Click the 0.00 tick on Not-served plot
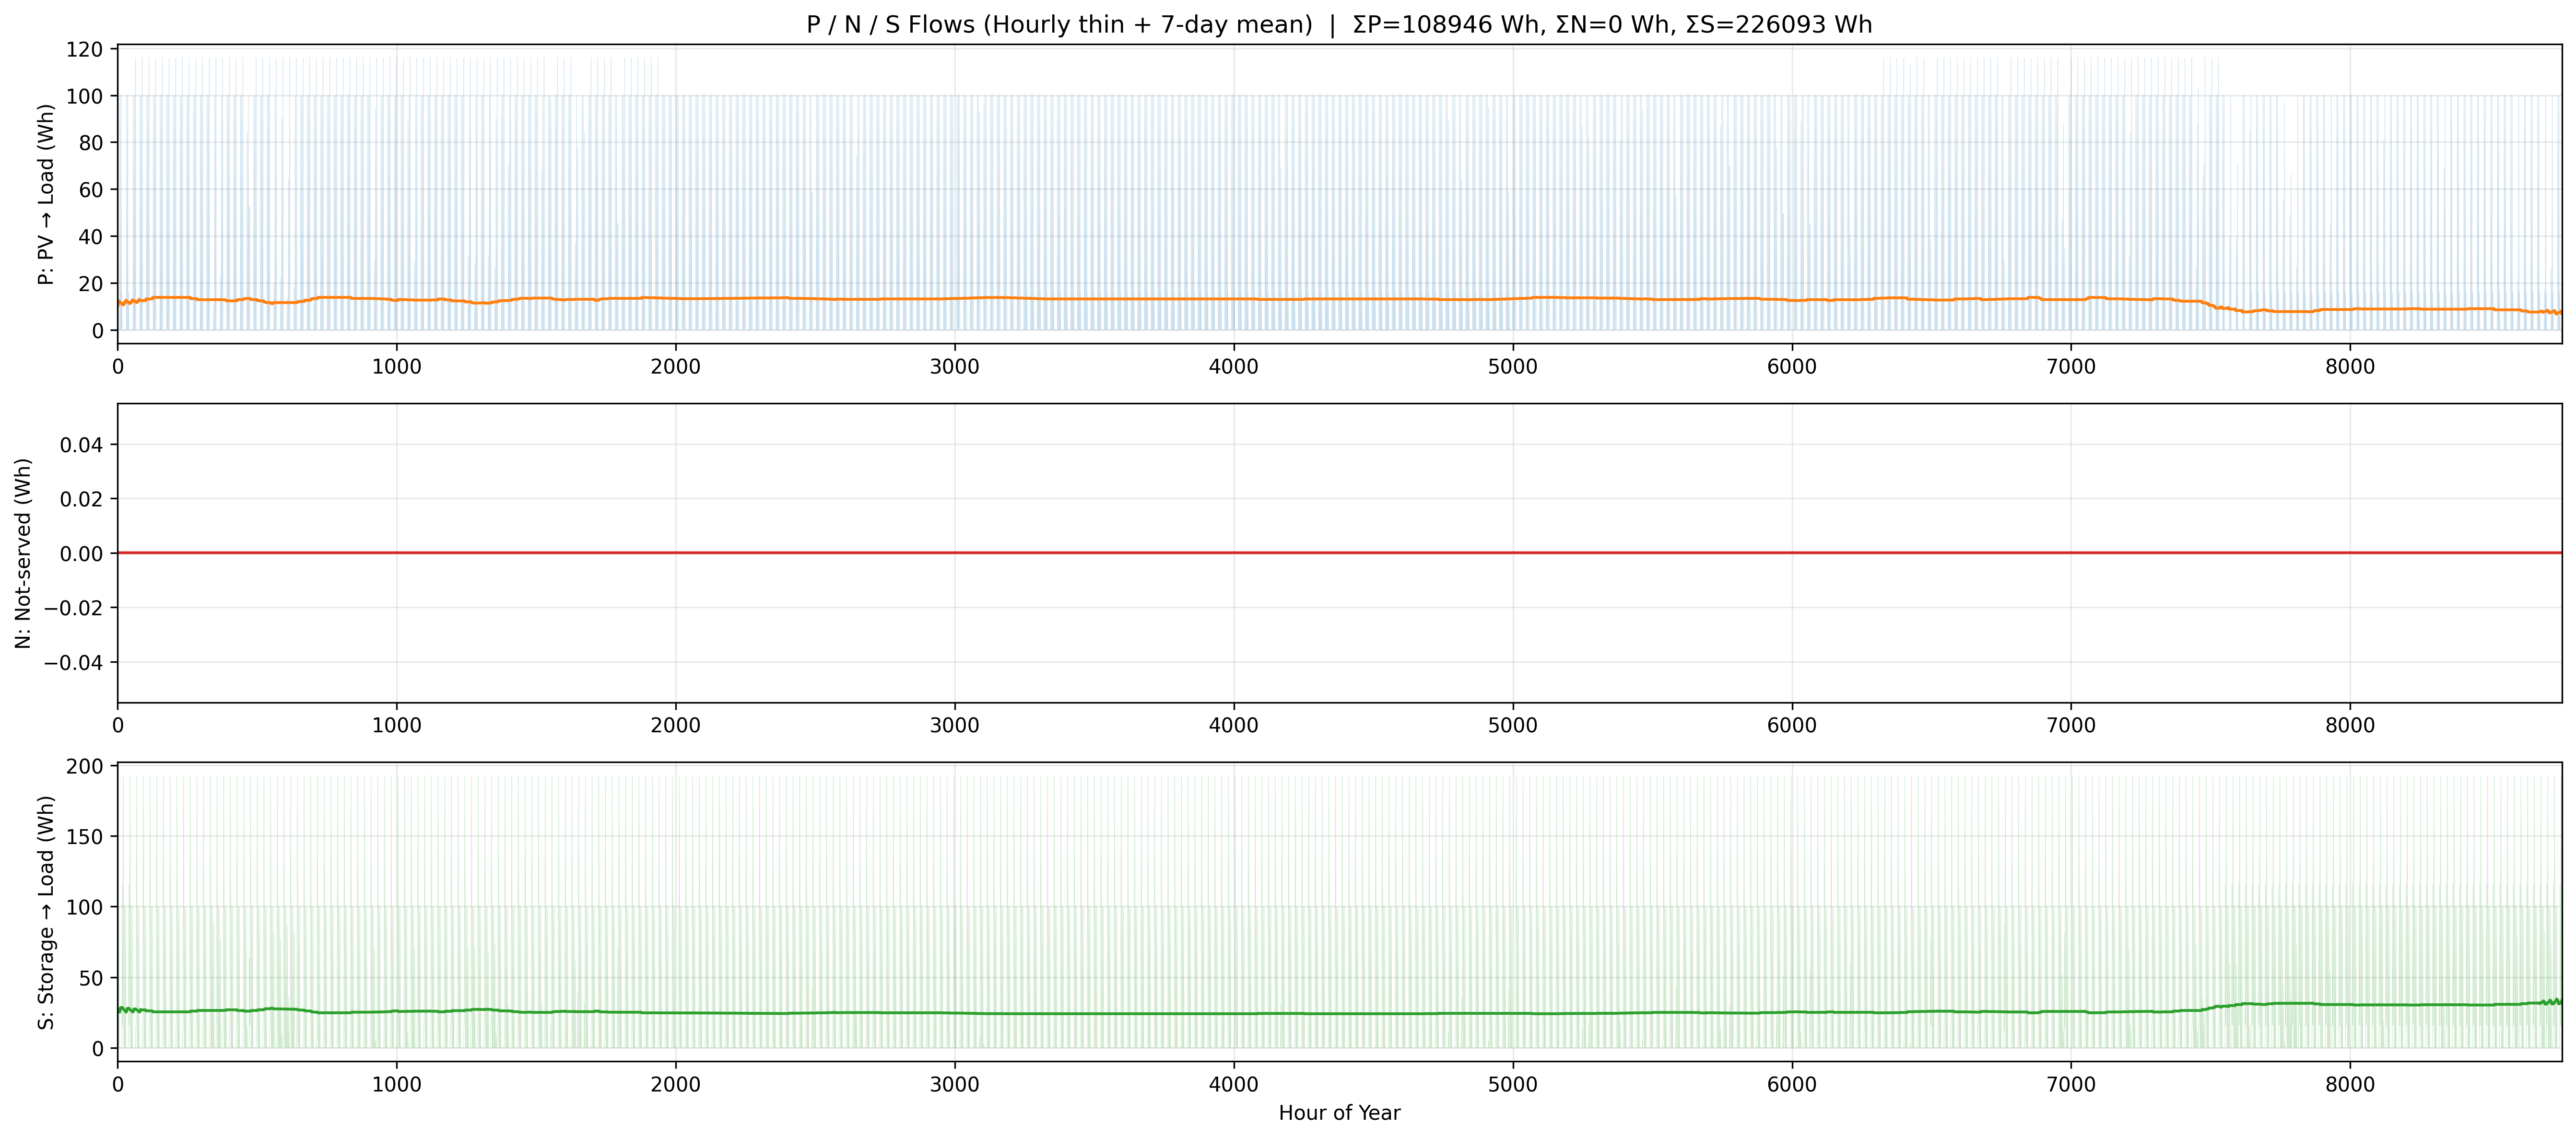Image resolution: width=2576 pixels, height=1138 pixels. point(82,553)
